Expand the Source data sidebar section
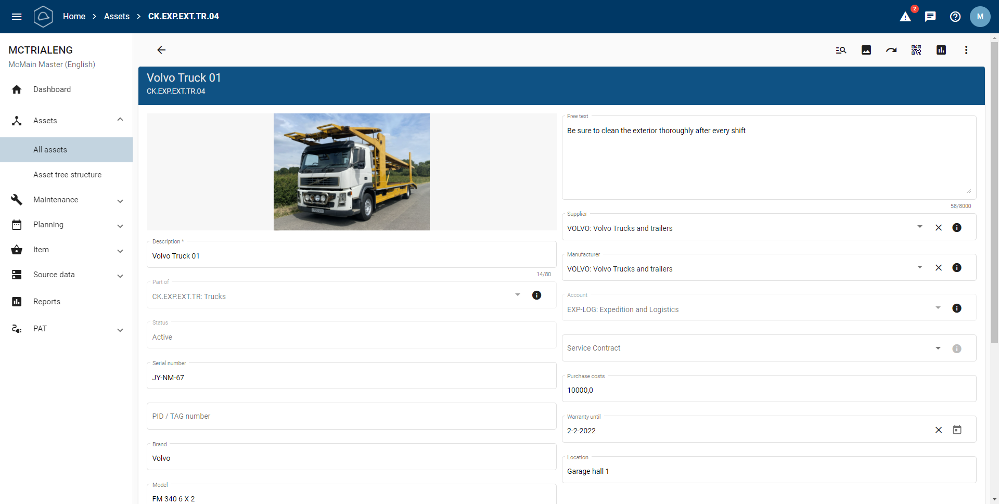Image resolution: width=999 pixels, height=504 pixels. 120,276
